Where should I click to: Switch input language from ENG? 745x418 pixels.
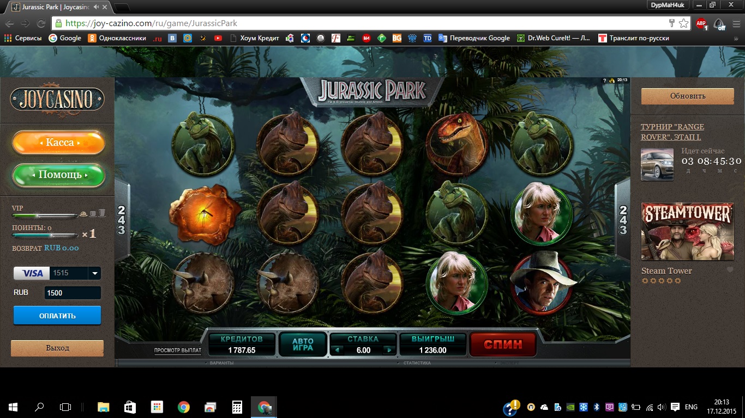(691, 407)
